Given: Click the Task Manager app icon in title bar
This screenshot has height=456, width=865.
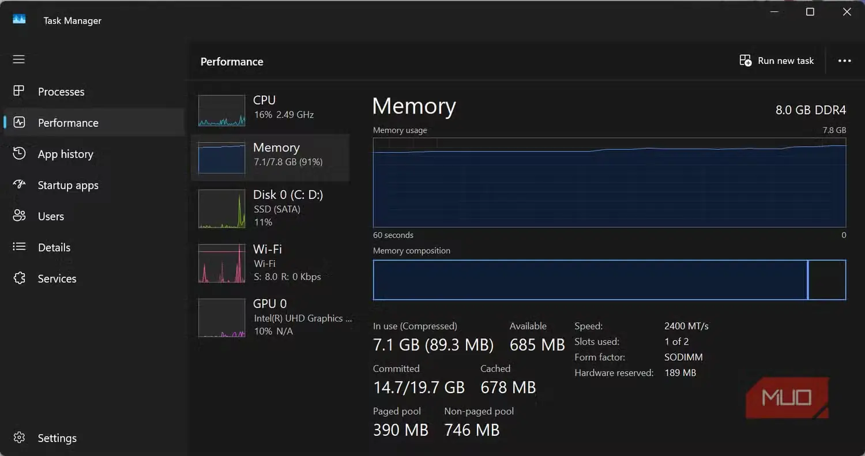Looking at the screenshot, I should [19, 20].
